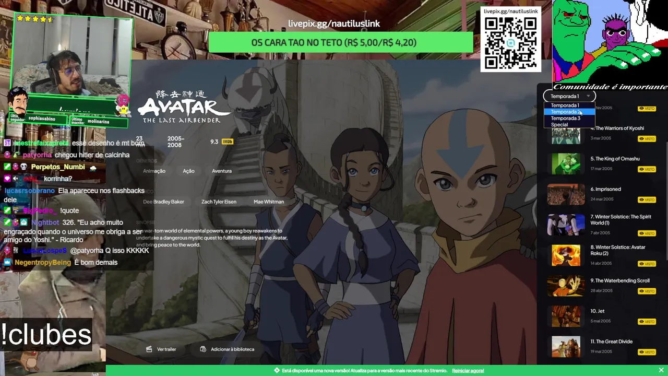
Task: Click episode title 7. Winter Solstice: The Spirit World
Action: click(621, 220)
